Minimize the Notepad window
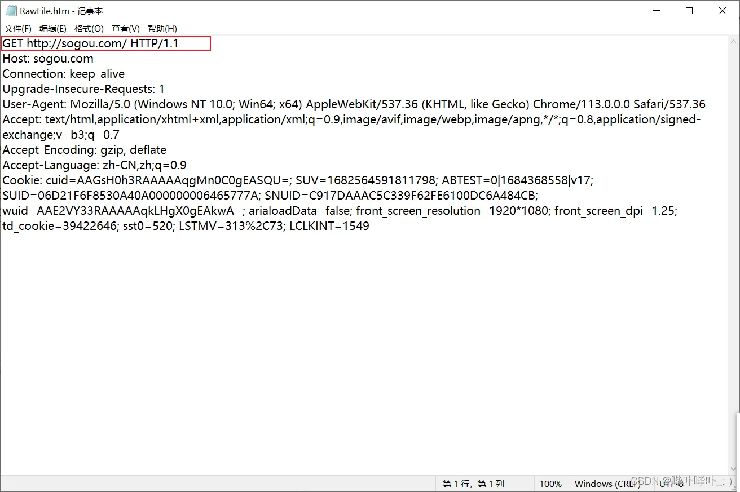 (656, 11)
